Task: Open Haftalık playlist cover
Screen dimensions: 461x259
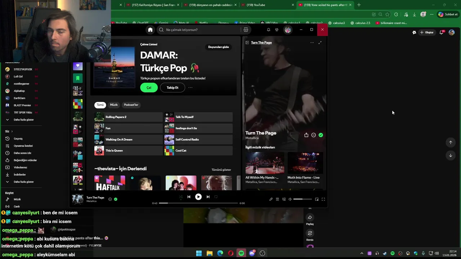Action: tap(109, 183)
